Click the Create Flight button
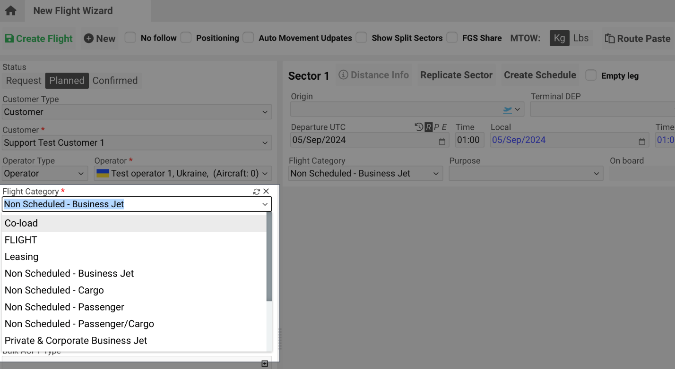Viewport: 675px width, 369px height. pos(38,38)
